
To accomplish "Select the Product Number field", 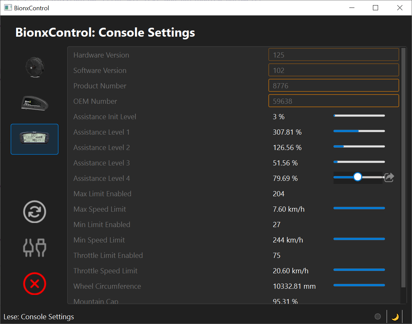I will tap(334, 86).
